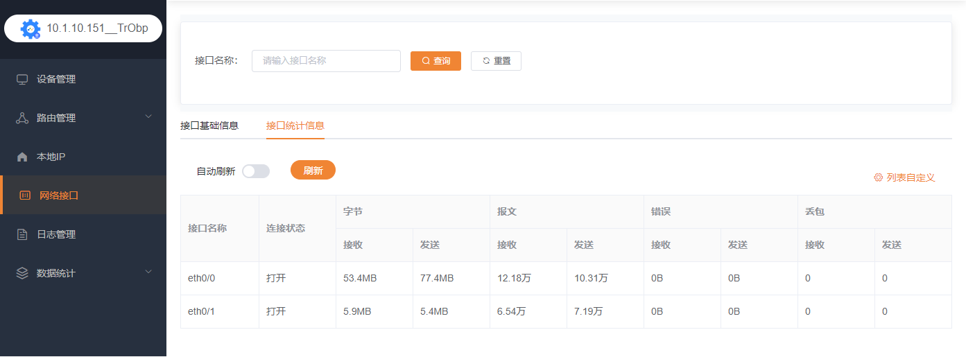This screenshot has height=357, width=966.
Task: Enable the 自动刷新 toggle switch
Action: (255, 171)
